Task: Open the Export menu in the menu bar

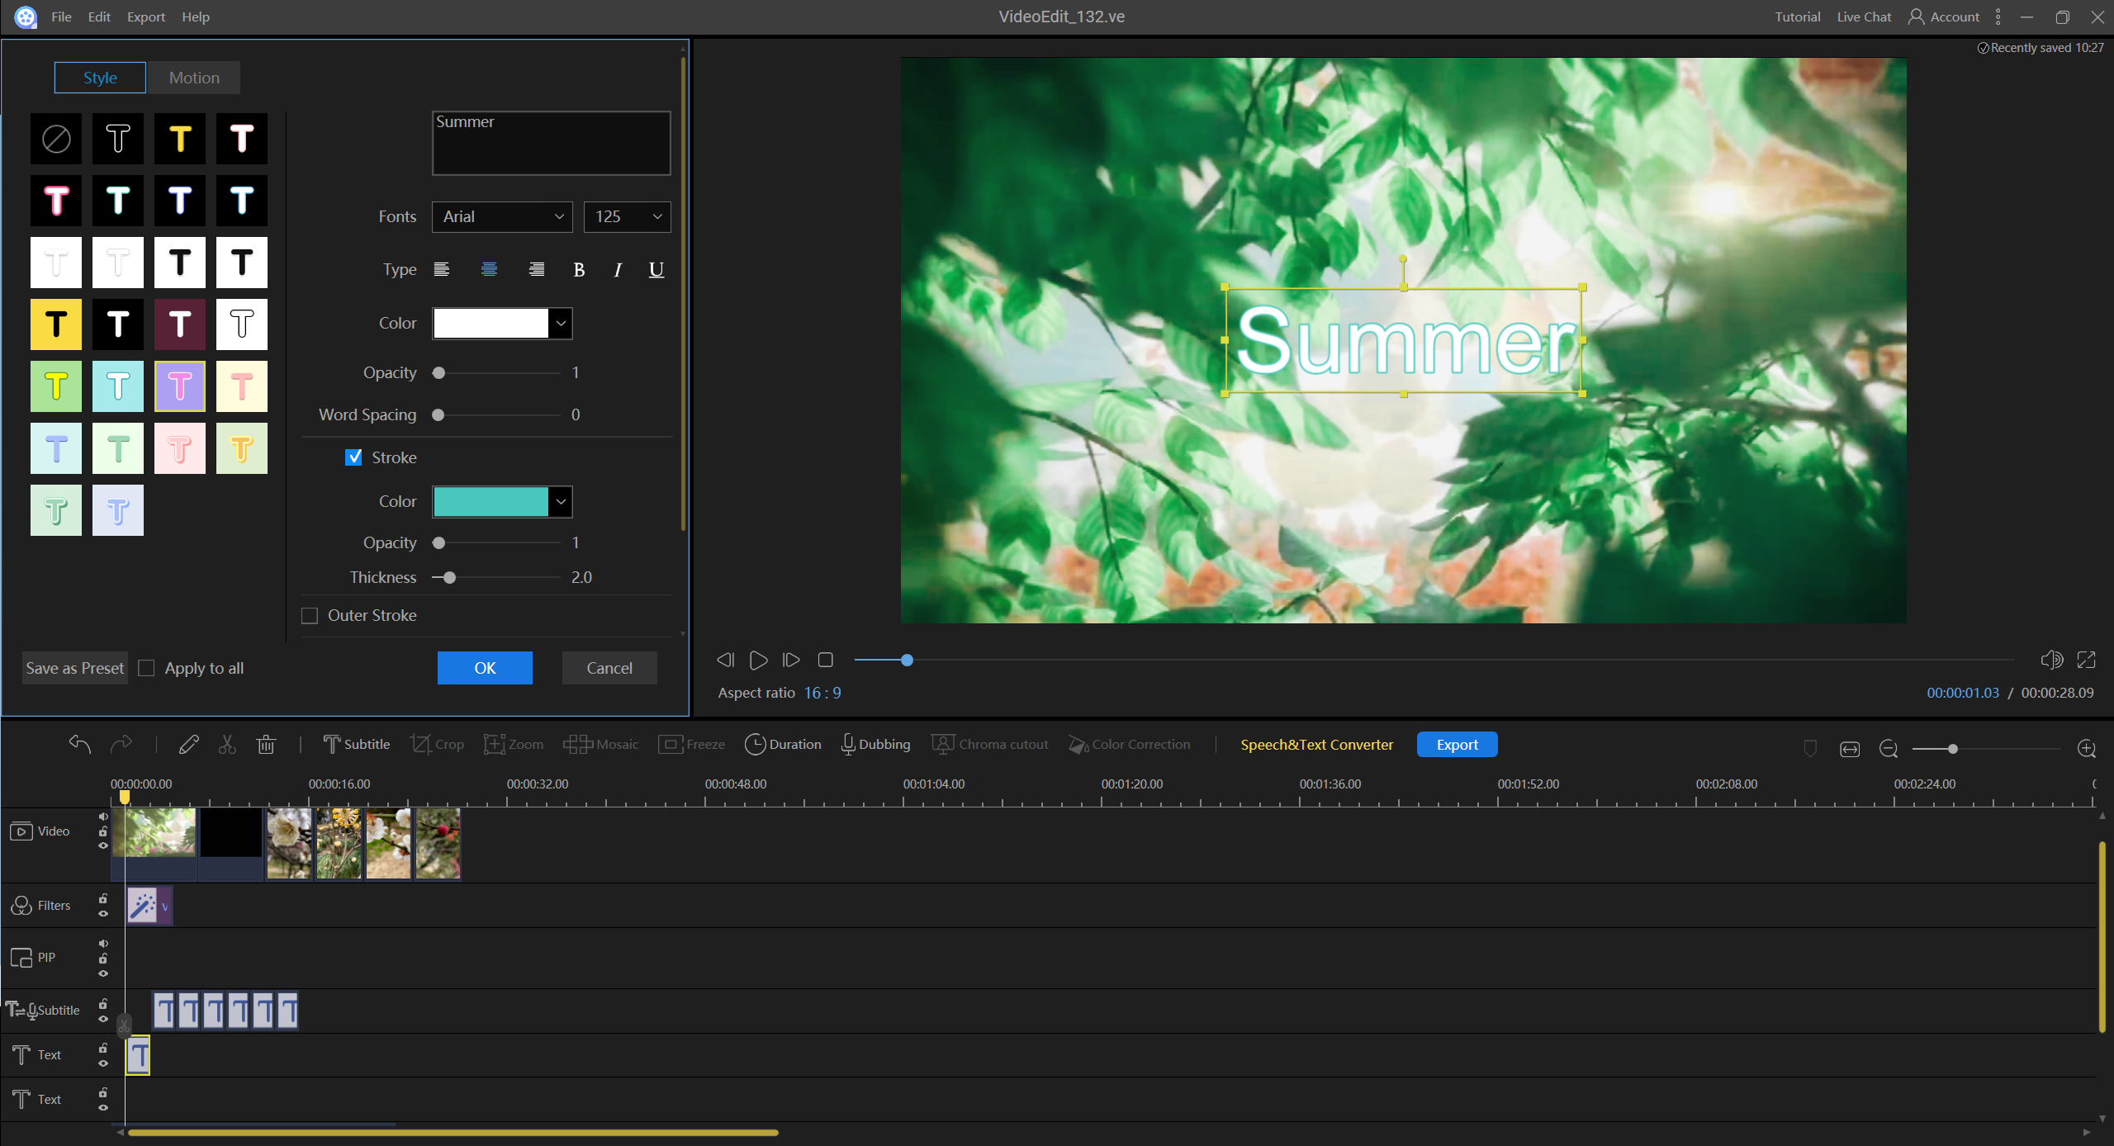Action: pos(145,16)
